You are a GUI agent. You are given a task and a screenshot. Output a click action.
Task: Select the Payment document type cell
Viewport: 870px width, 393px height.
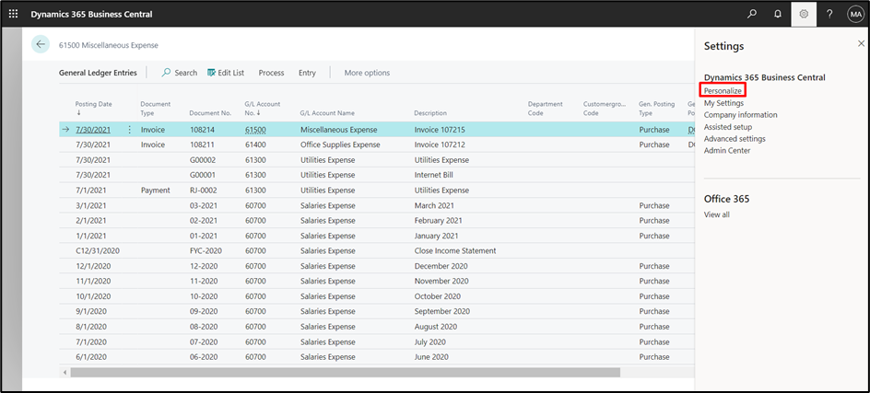coord(156,191)
